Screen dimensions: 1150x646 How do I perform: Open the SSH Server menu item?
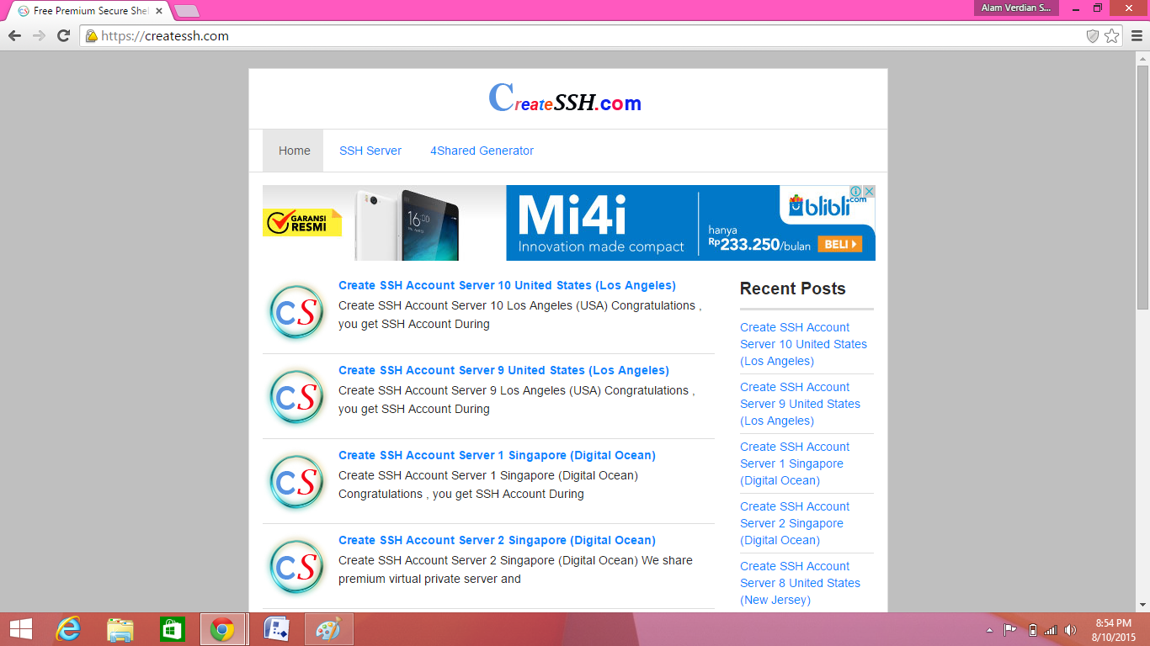click(x=370, y=151)
